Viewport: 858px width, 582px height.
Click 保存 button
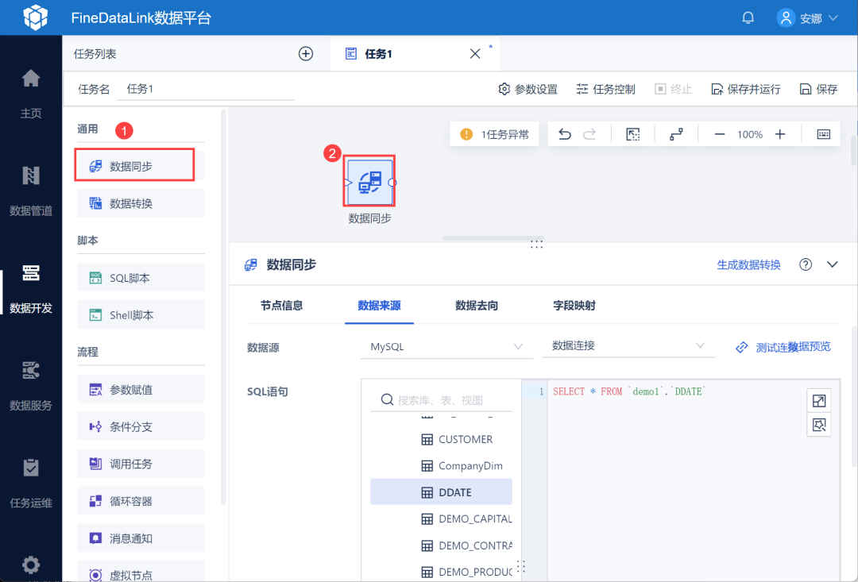point(818,89)
